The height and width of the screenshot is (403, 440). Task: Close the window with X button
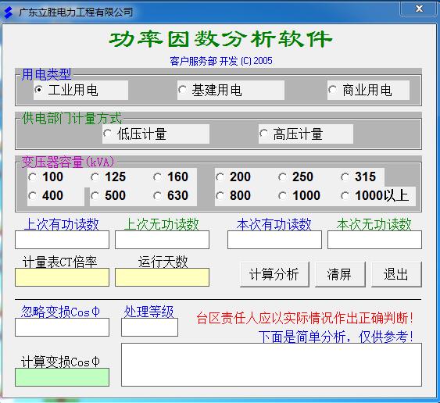point(419,9)
